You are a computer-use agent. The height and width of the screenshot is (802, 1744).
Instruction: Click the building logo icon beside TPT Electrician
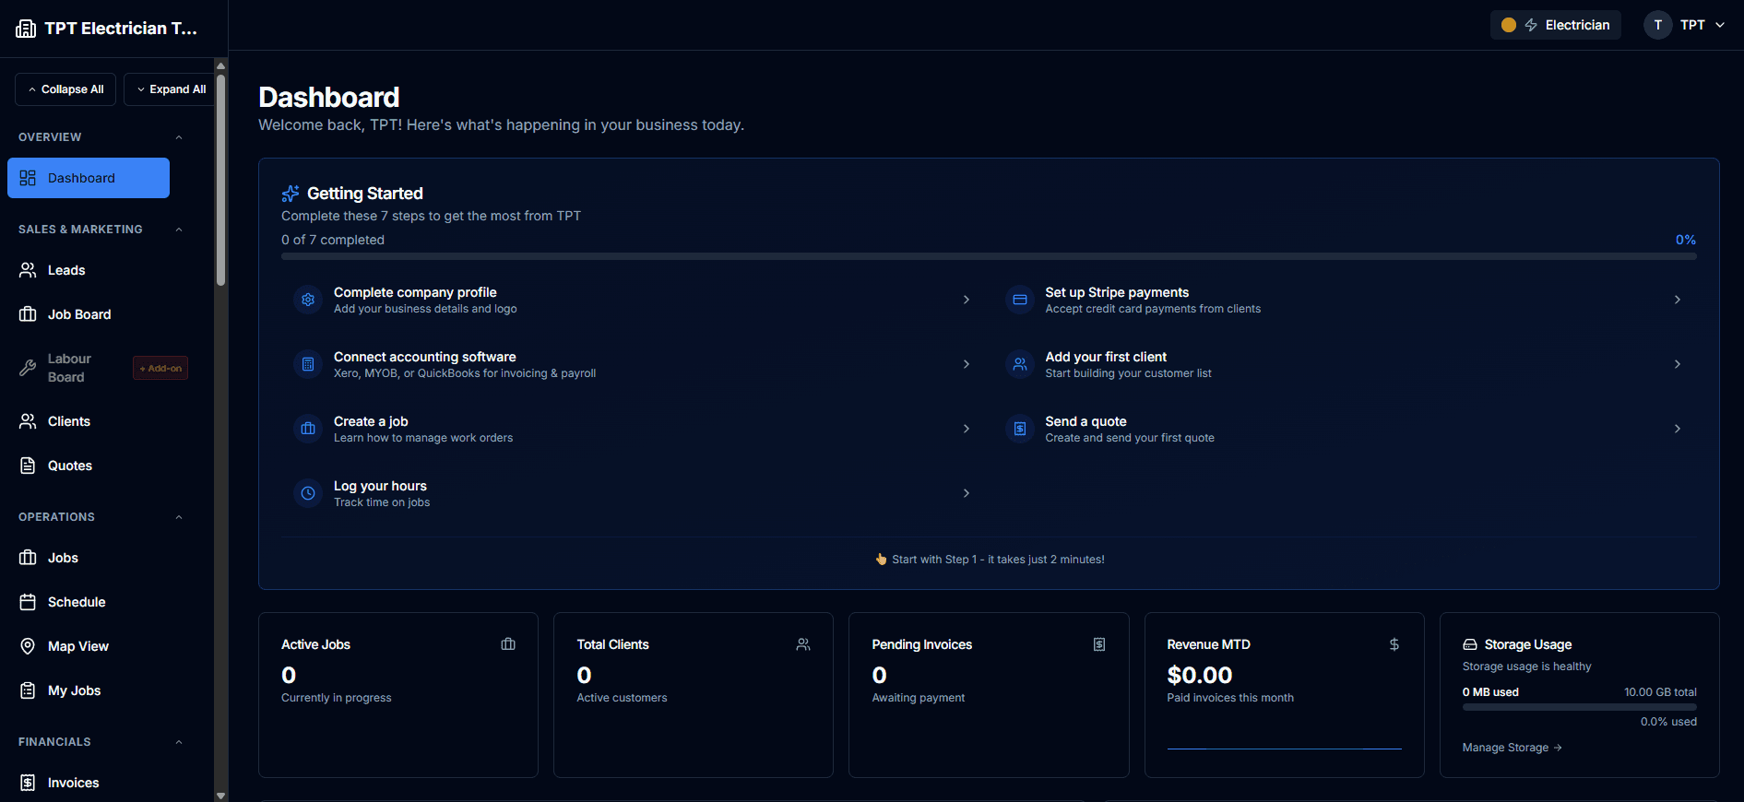(x=26, y=29)
